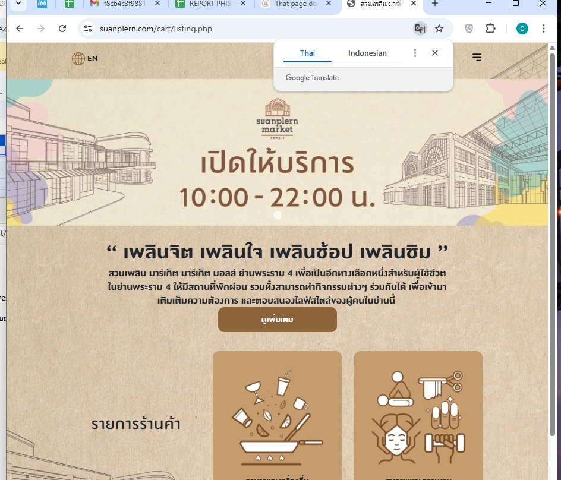The width and height of the screenshot is (561, 480).
Task: Bookmark this page with the star icon
Action: [x=439, y=29]
